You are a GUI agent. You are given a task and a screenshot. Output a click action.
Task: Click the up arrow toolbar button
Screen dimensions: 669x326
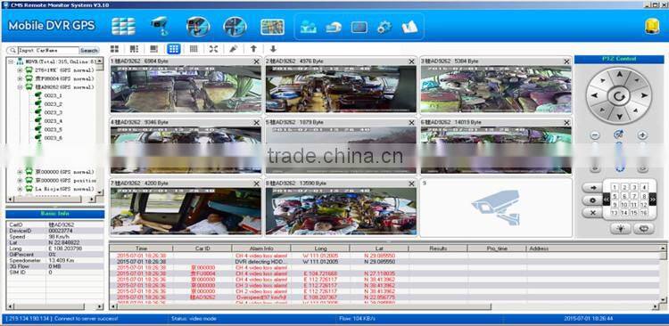(x=253, y=49)
